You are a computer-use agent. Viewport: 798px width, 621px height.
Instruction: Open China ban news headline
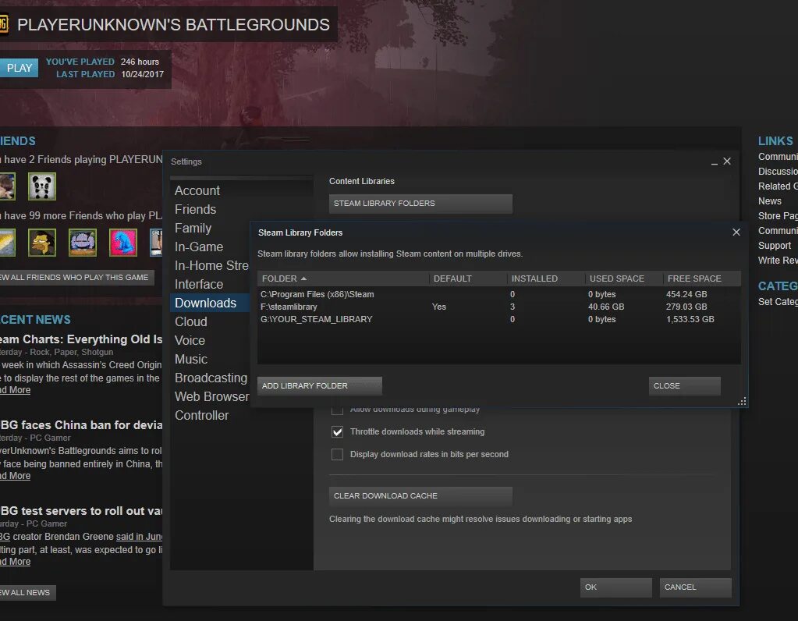(x=81, y=425)
